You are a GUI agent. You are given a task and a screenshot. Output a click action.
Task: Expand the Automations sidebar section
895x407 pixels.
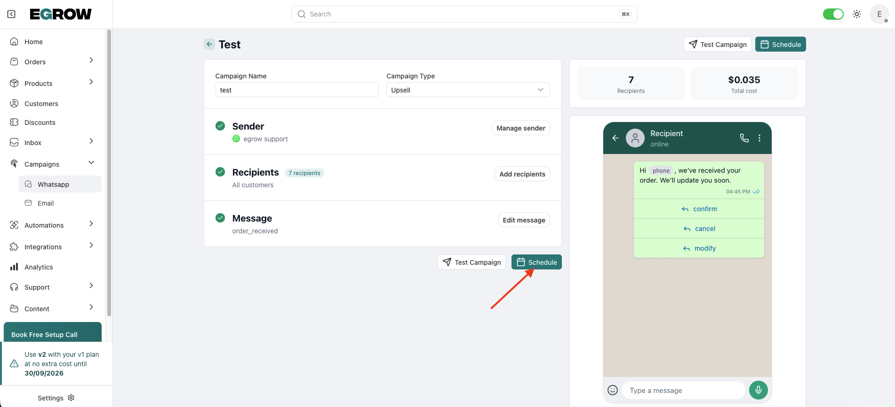[x=91, y=224]
